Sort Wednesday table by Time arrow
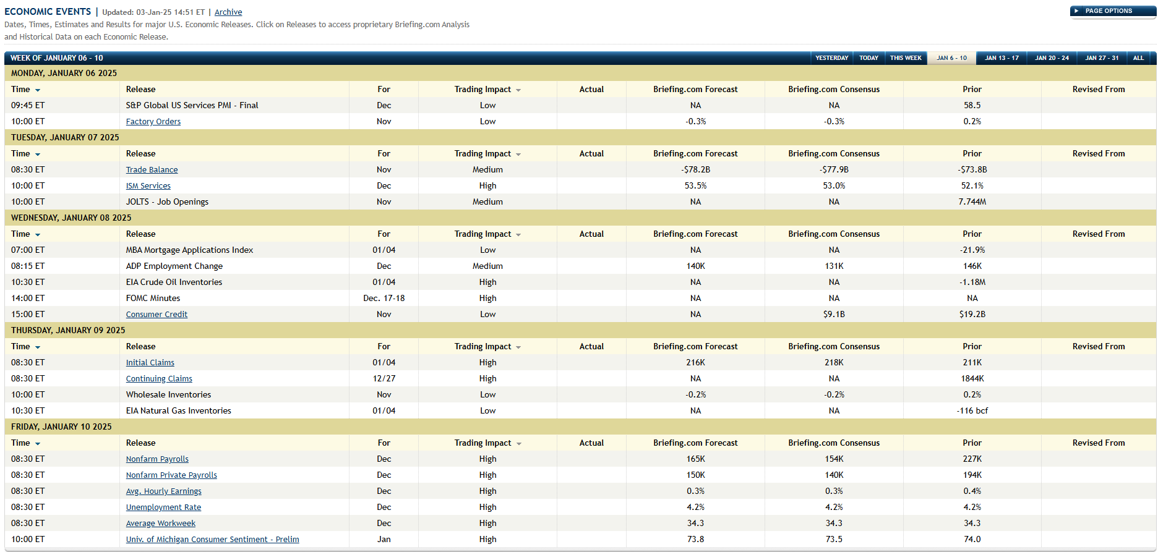This screenshot has width=1158, height=552. [x=38, y=235]
